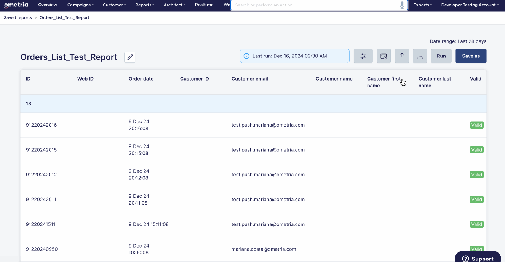Screen dimensions: 505x262
Task: Edit report name with pencil icon
Action: [130, 57]
